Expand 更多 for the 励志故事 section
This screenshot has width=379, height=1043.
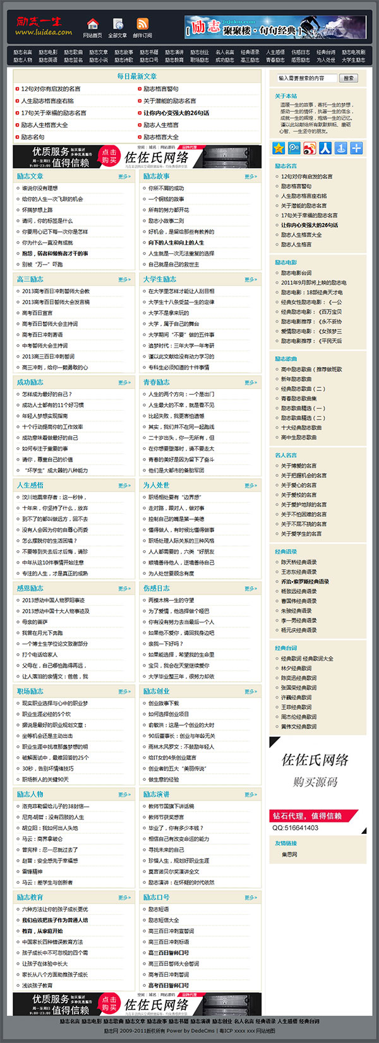point(251,177)
